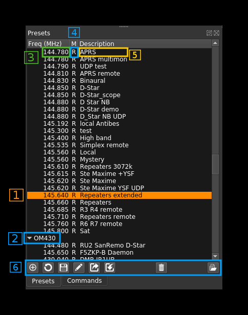The height and width of the screenshot is (315, 248).
Task: Select the local Antibes preset
Action: [119, 124]
